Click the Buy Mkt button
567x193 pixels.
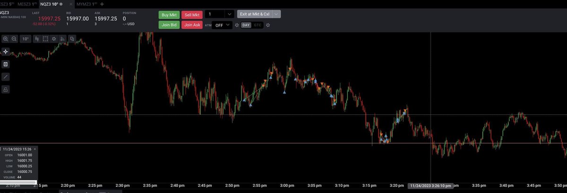[x=169, y=15]
